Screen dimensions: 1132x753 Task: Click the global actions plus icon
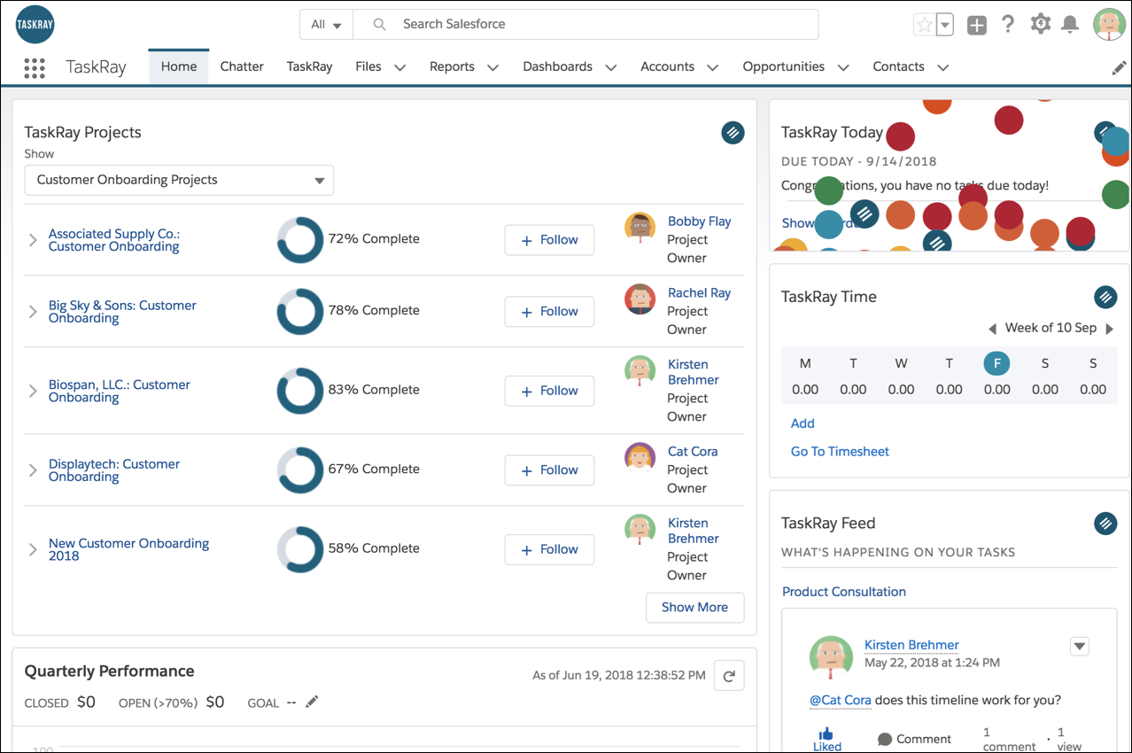point(977,25)
